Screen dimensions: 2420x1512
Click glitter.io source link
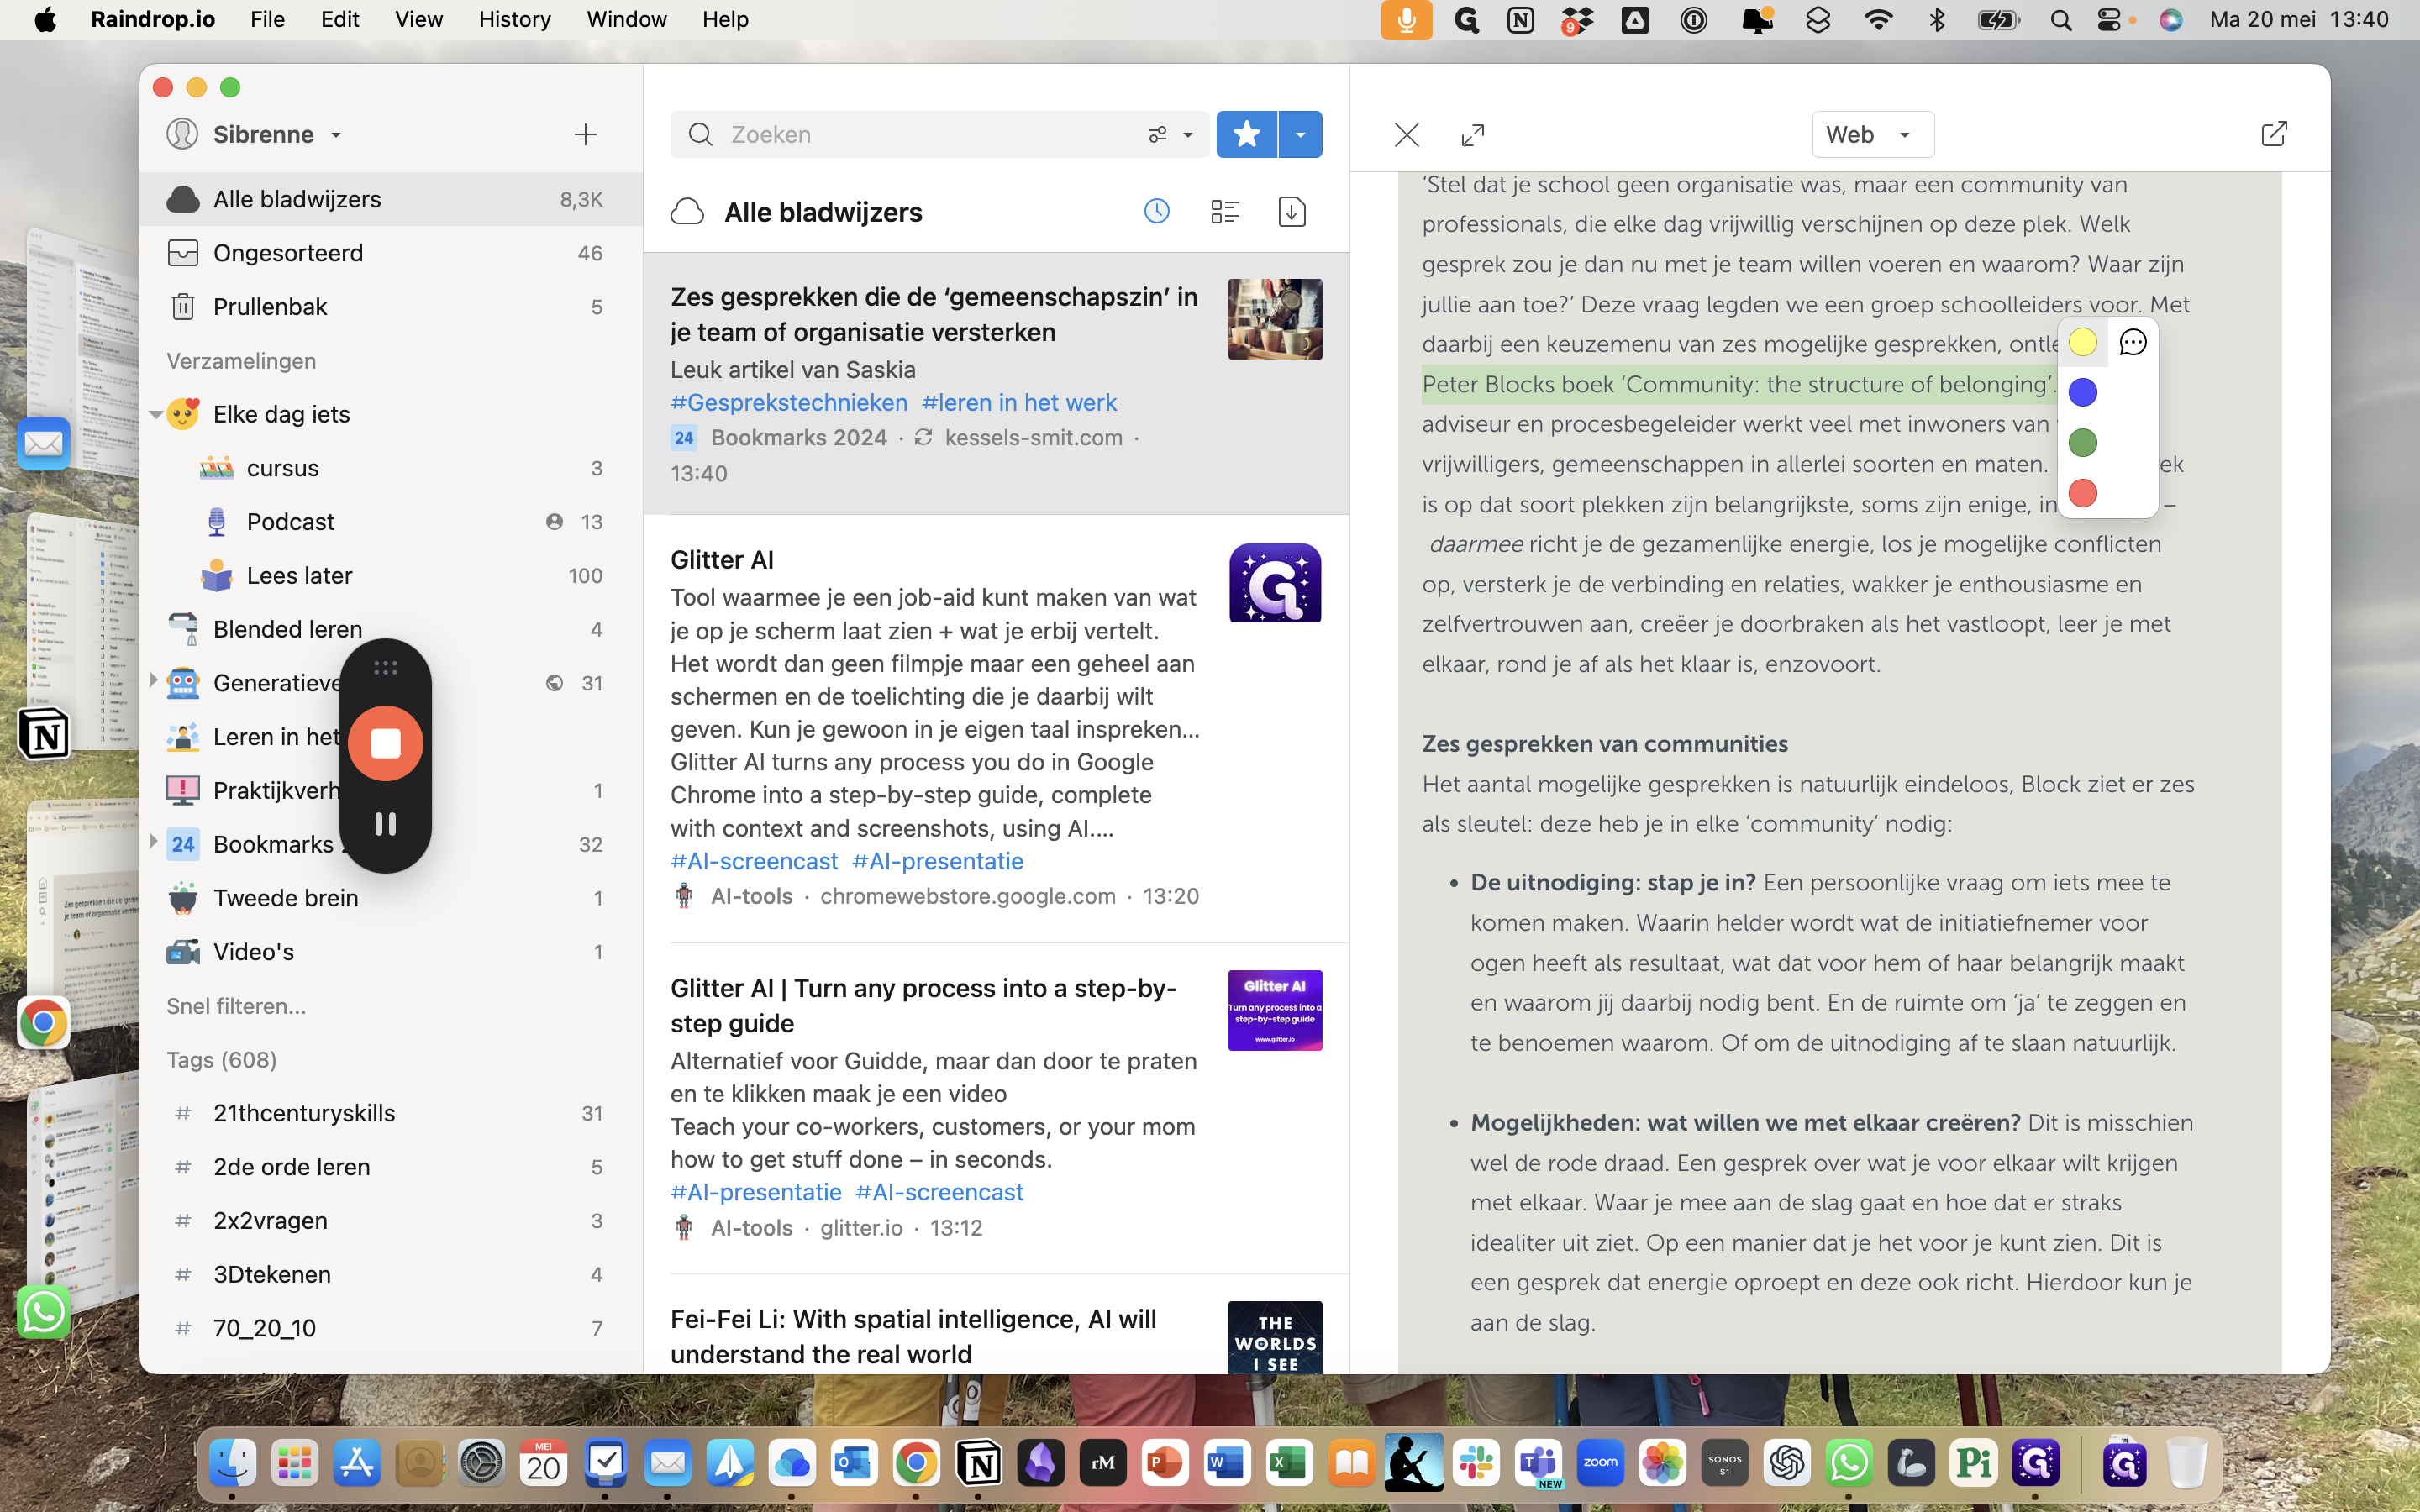(861, 1228)
